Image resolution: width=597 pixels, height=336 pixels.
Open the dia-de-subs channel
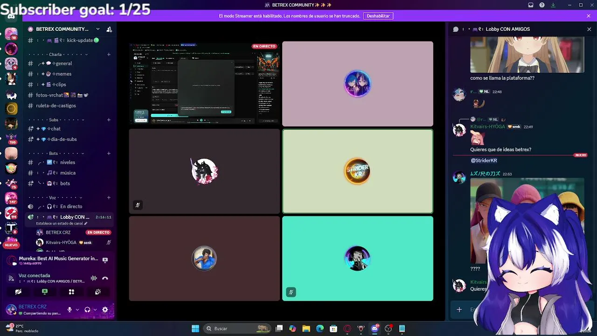(x=69, y=139)
